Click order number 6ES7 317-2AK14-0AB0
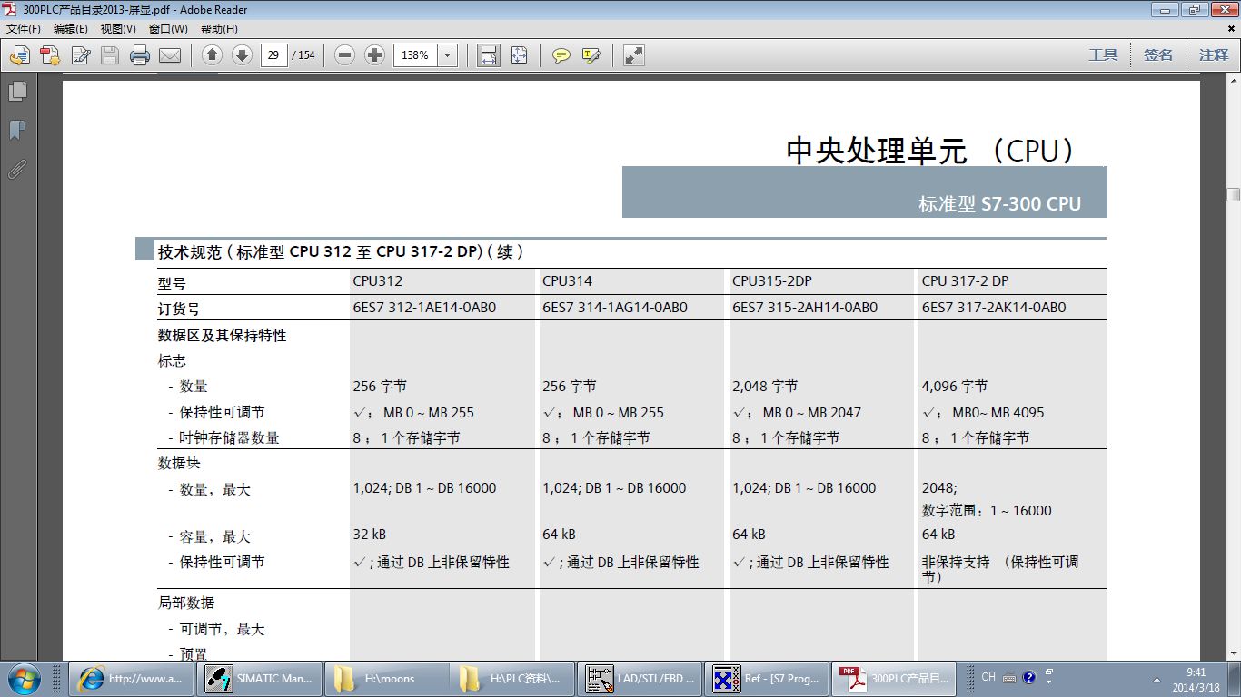Image resolution: width=1241 pixels, height=697 pixels. click(994, 308)
